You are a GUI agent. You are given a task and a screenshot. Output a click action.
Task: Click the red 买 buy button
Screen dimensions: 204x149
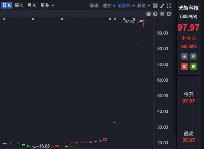(x=184, y=66)
